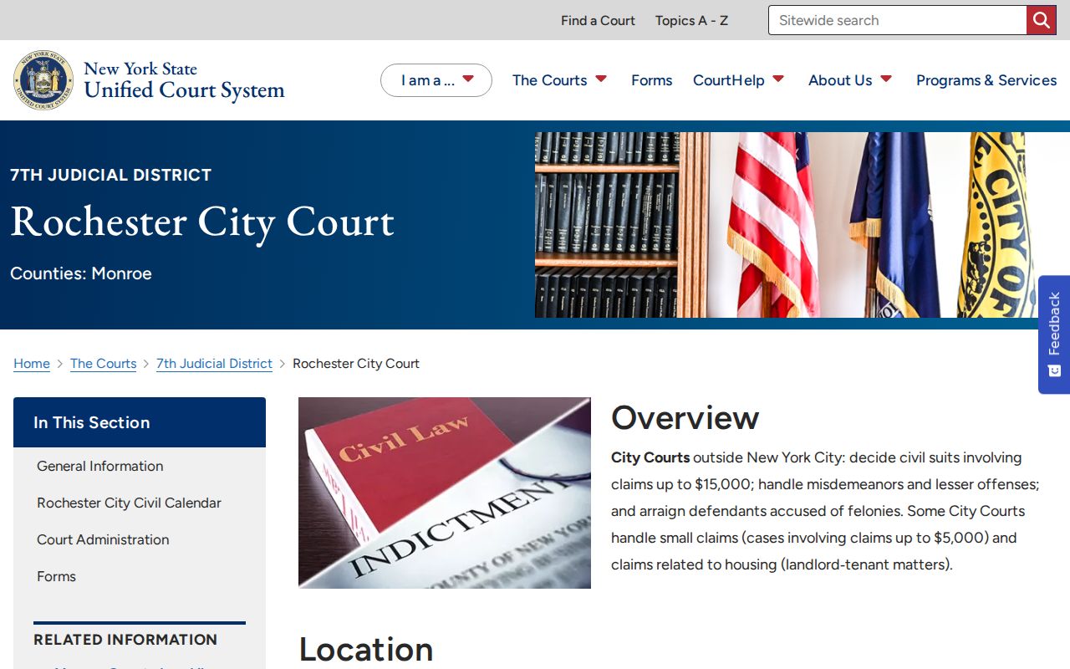The width and height of the screenshot is (1070, 669).
Task: Click the courtroom flags banner image
Action: point(802,225)
